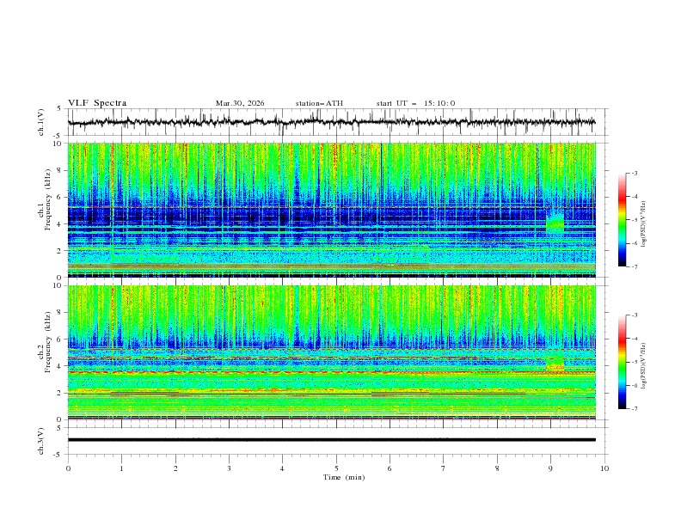Click the ch.3(V) axis label
The width and height of the screenshot is (681, 526).
click(41, 441)
